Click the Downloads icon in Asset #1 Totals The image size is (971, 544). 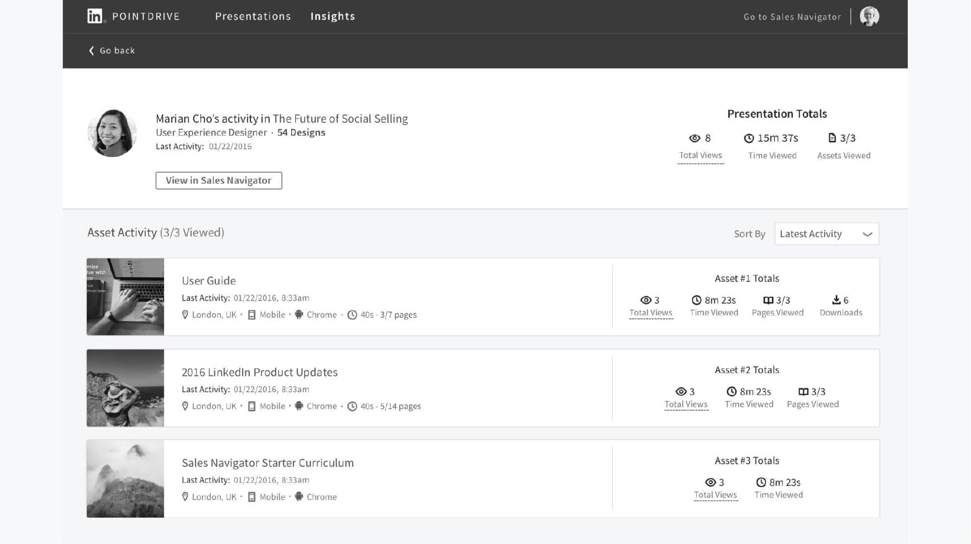click(836, 300)
